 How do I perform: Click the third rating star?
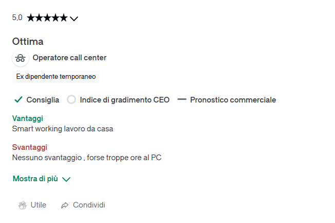coord(47,18)
